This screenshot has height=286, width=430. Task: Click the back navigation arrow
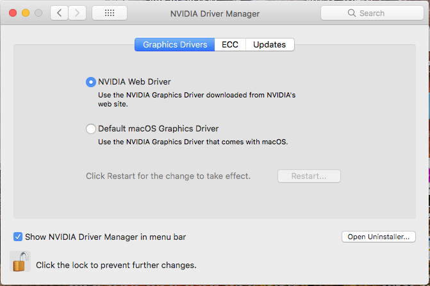click(x=59, y=13)
